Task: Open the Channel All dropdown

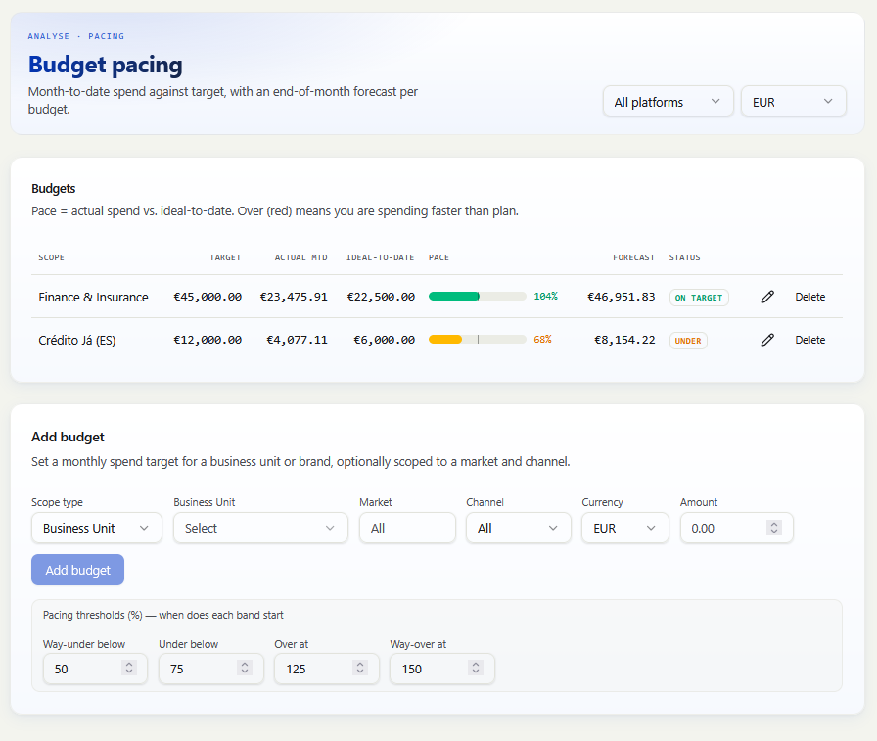Action: 519,528
